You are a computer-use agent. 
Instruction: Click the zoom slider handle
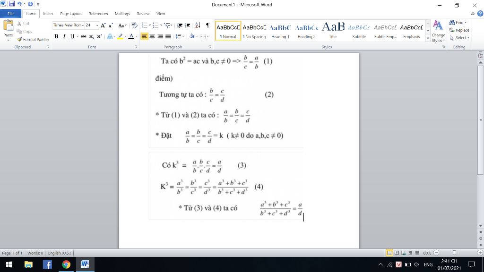454,253
